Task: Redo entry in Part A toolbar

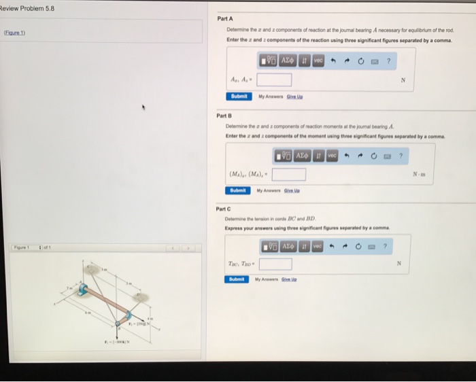Action: click(347, 61)
